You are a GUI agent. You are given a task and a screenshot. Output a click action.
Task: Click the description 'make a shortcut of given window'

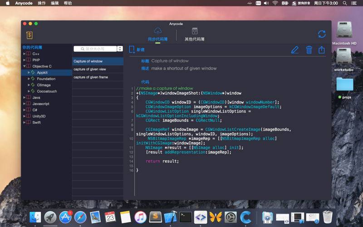coord(184,69)
